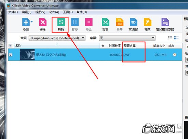Click the clock status icon in row

pyautogui.click(x=175, y=55)
